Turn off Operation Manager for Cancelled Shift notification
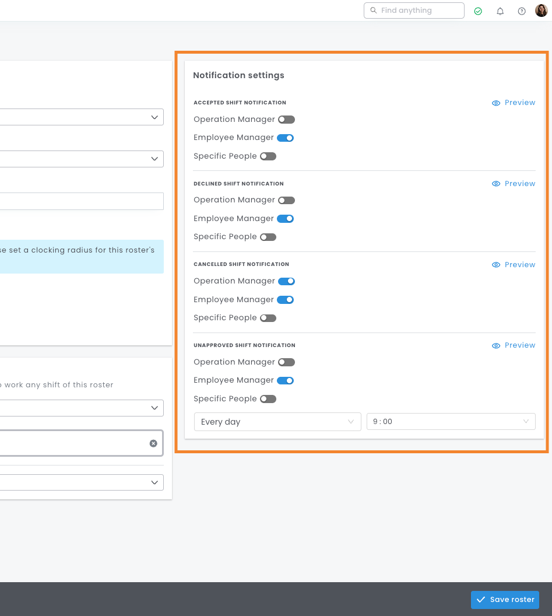 click(286, 281)
